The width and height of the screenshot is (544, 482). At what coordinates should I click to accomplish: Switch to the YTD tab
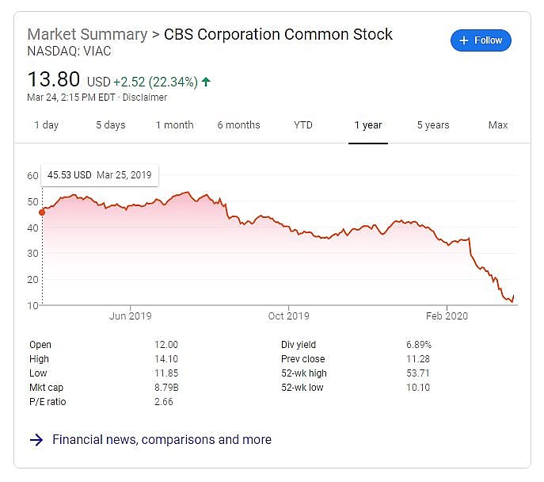click(302, 125)
